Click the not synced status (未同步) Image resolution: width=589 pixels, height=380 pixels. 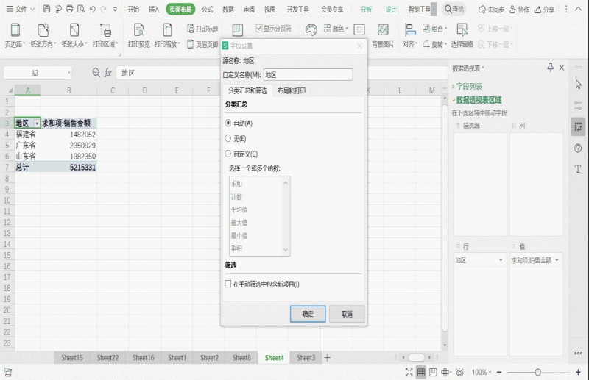pos(490,10)
